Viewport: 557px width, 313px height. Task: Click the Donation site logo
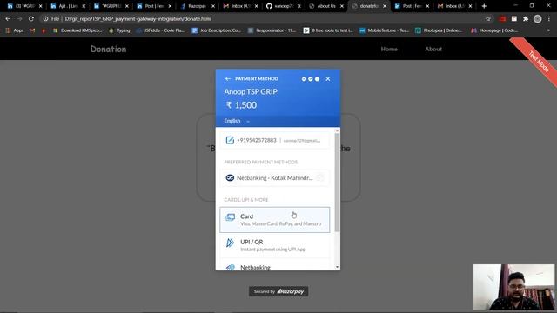click(108, 49)
